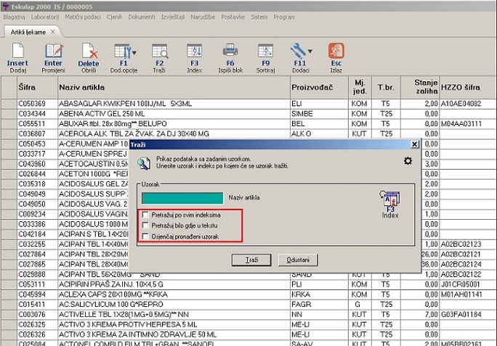Image resolution: width=497 pixels, height=346 pixels.
Task: Tick Osjenčaj pronađeni uzorak checkbox
Action: coord(145,236)
